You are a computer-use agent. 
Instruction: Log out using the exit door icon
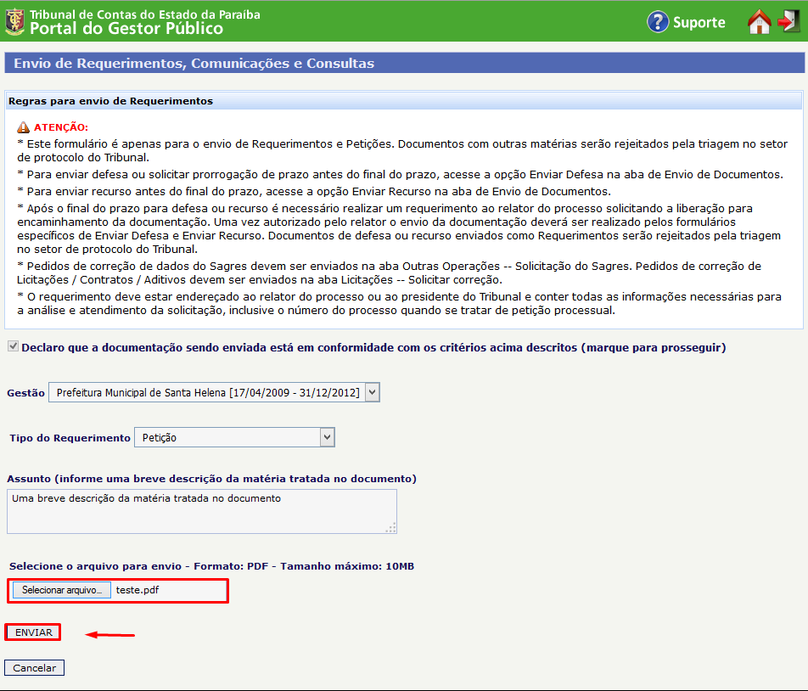pyautogui.click(x=788, y=22)
